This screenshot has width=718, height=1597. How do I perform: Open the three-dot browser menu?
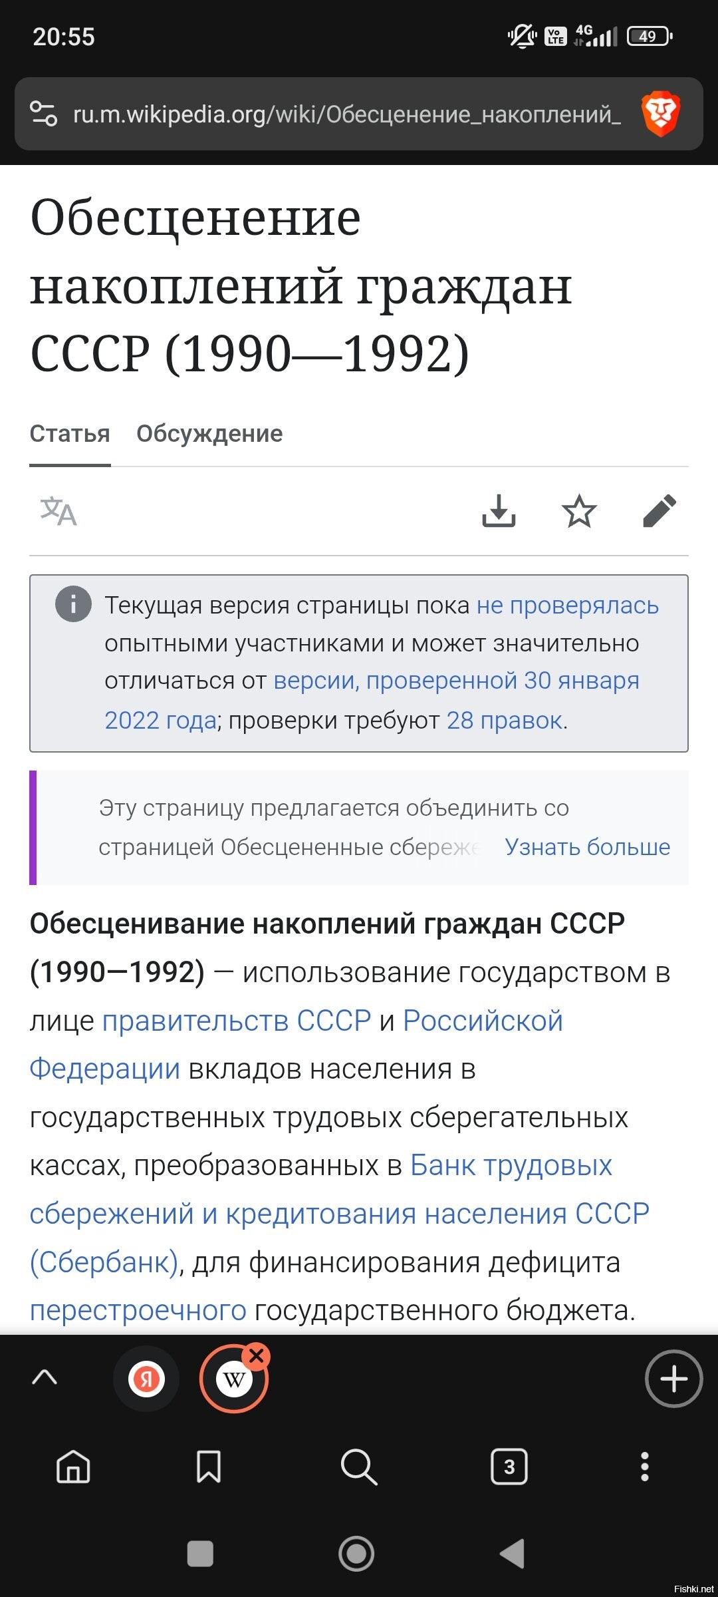tap(644, 1467)
